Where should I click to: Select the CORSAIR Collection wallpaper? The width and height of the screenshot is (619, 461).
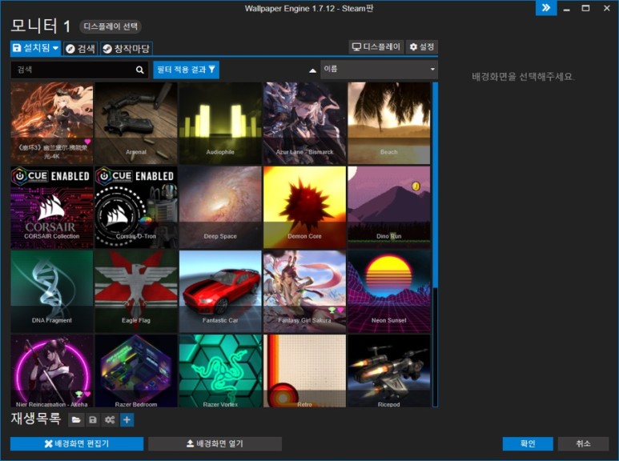click(x=52, y=207)
